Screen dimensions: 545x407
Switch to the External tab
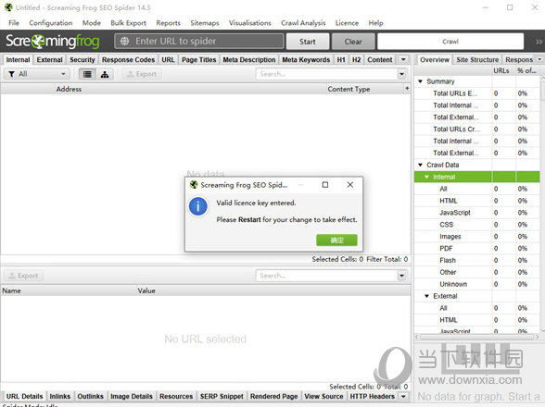point(50,60)
